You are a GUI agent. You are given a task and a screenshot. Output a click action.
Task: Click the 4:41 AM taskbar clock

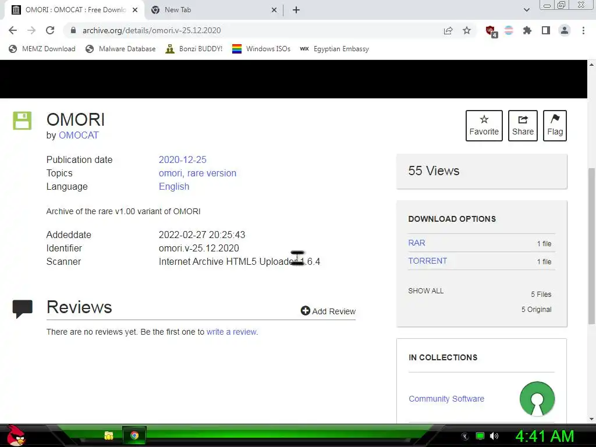[x=545, y=436]
